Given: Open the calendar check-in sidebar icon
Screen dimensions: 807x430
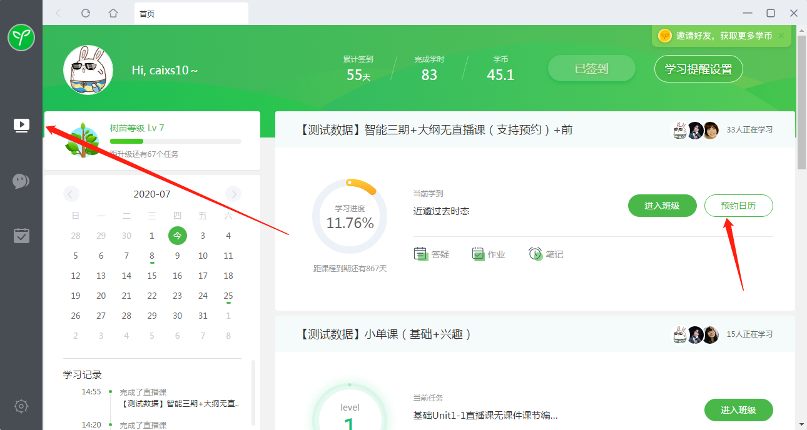Looking at the screenshot, I should click(x=21, y=236).
